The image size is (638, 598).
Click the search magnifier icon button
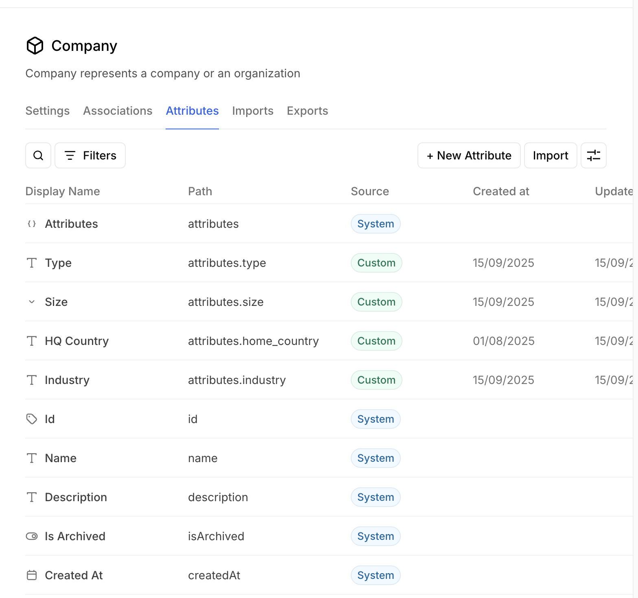(x=38, y=155)
